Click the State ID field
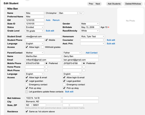Viewport: 145px width, 115px height. click(x=34, y=23)
